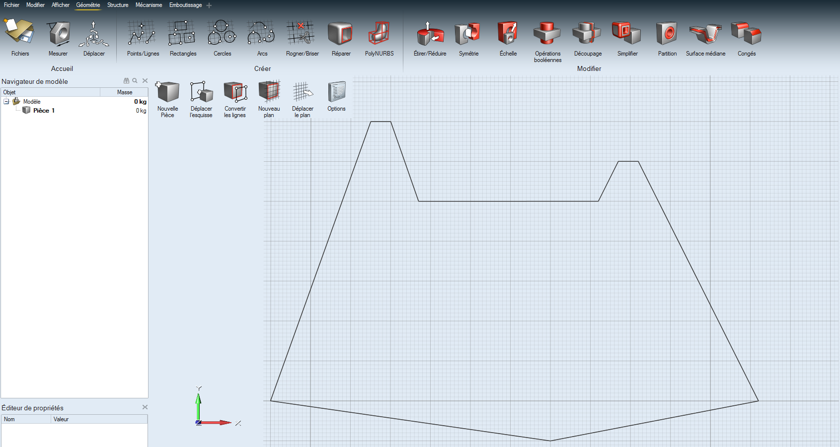Select the Étirer/Réduire tool
840x447 pixels.
point(430,33)
